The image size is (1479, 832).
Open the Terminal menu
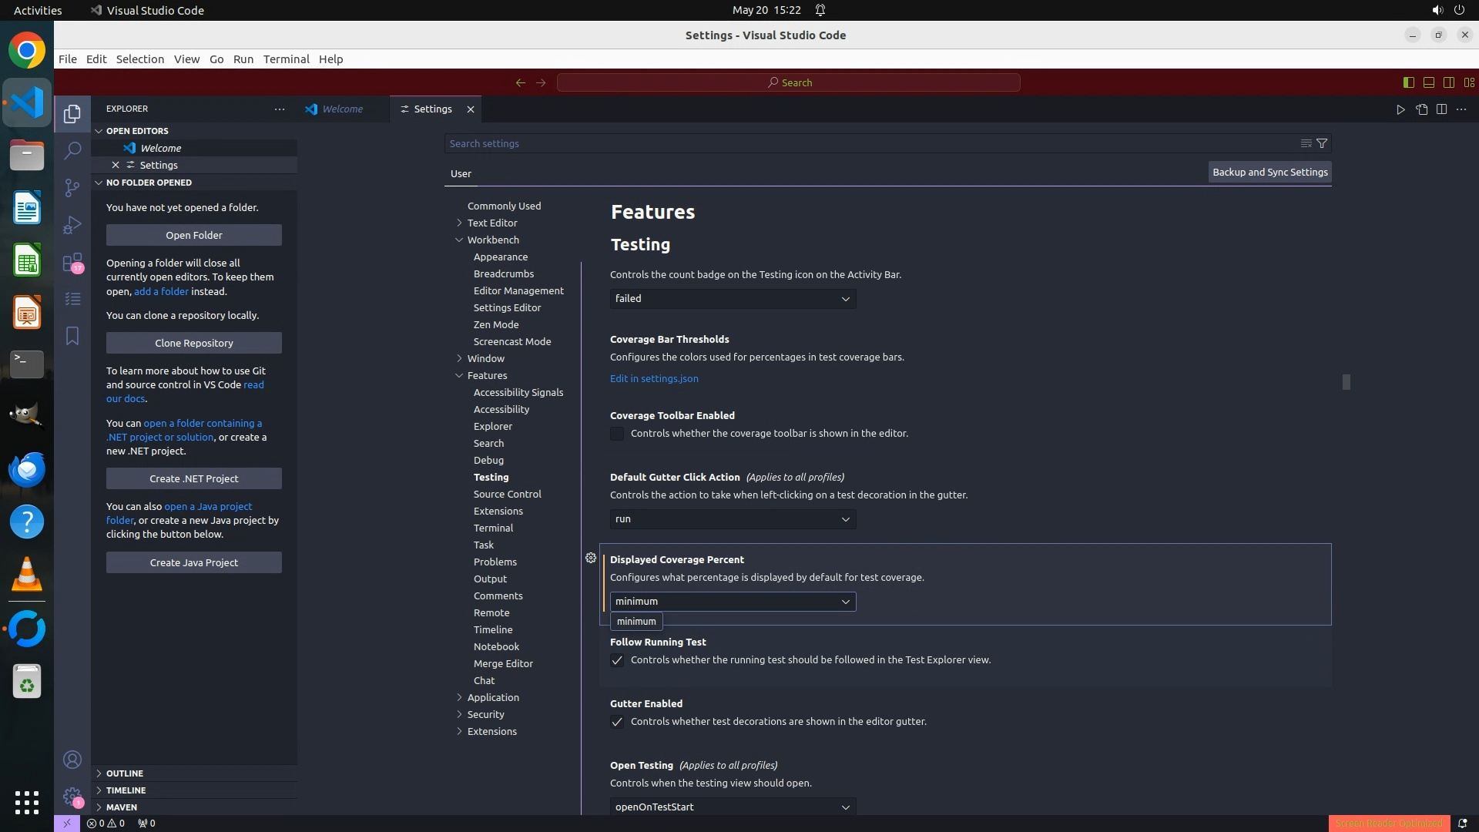[286, 59]
